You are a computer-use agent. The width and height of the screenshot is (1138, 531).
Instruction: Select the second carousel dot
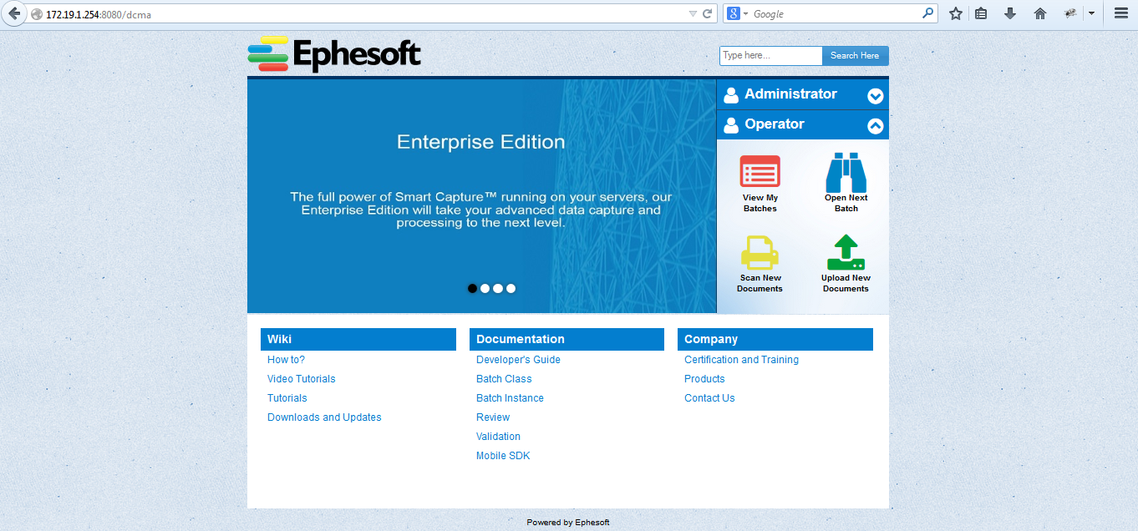click(485, 288)
